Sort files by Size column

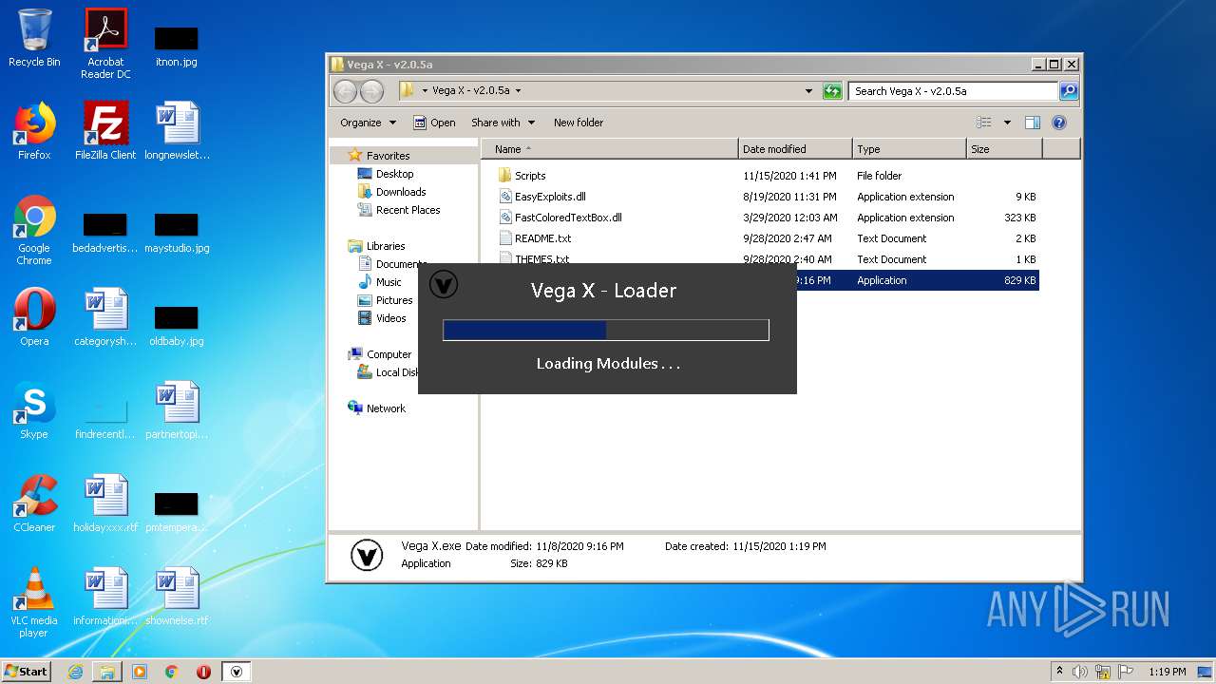[x=1004, y=149]
